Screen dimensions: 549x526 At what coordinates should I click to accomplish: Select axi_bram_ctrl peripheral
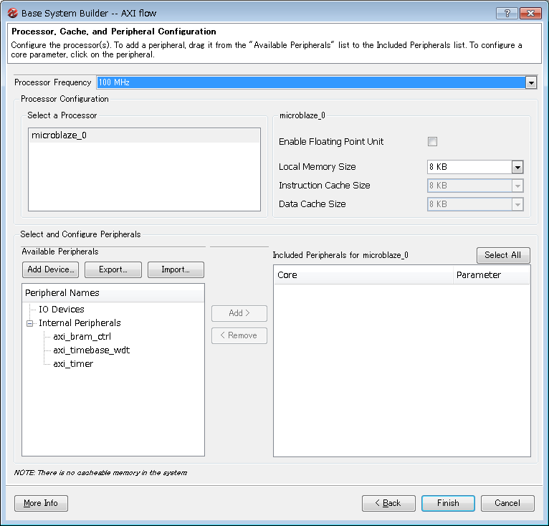[82, 337]
